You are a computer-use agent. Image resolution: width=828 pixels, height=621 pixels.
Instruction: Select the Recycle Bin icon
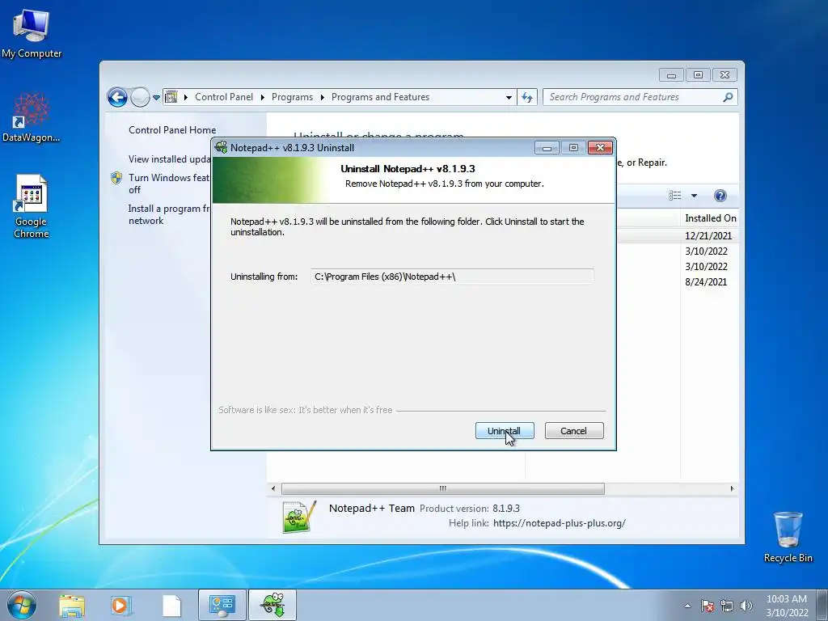[788, 537]
